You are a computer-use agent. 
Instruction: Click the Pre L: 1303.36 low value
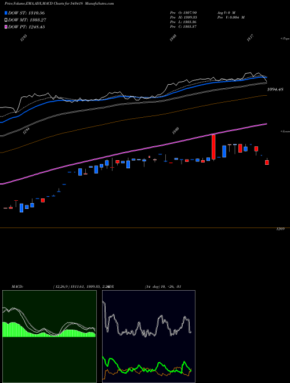coord(183,22)
